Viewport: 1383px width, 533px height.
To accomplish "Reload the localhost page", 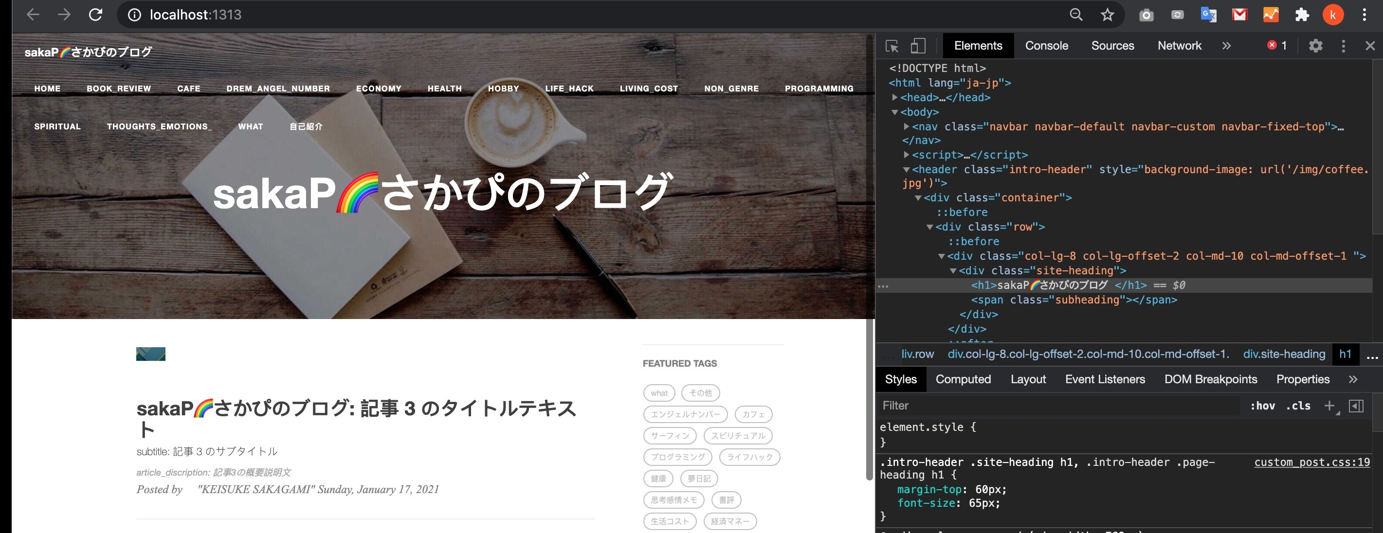I will click(95, 15).
